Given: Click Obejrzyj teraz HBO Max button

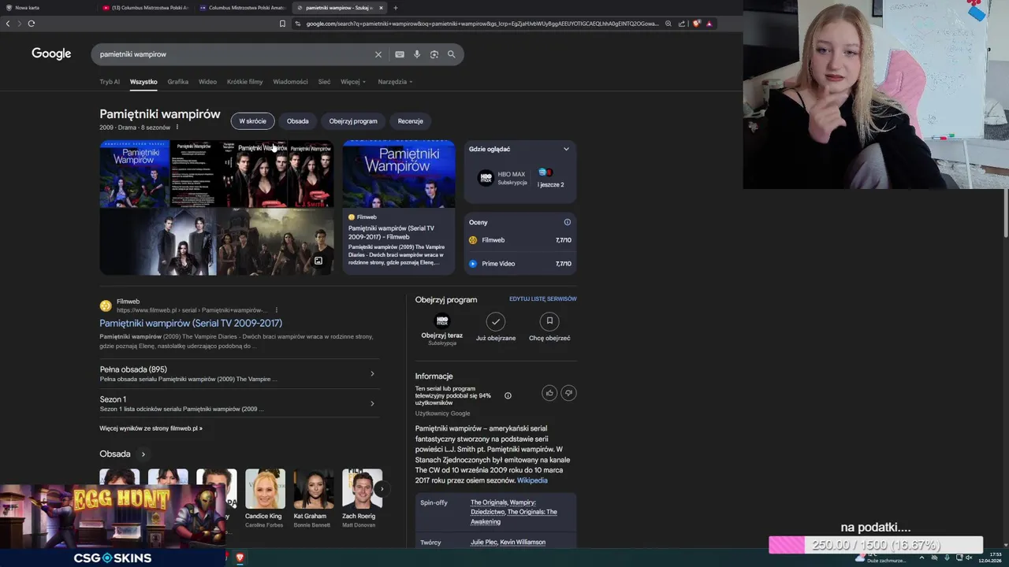Looking at the screenshot, I should tap(442, 328).
